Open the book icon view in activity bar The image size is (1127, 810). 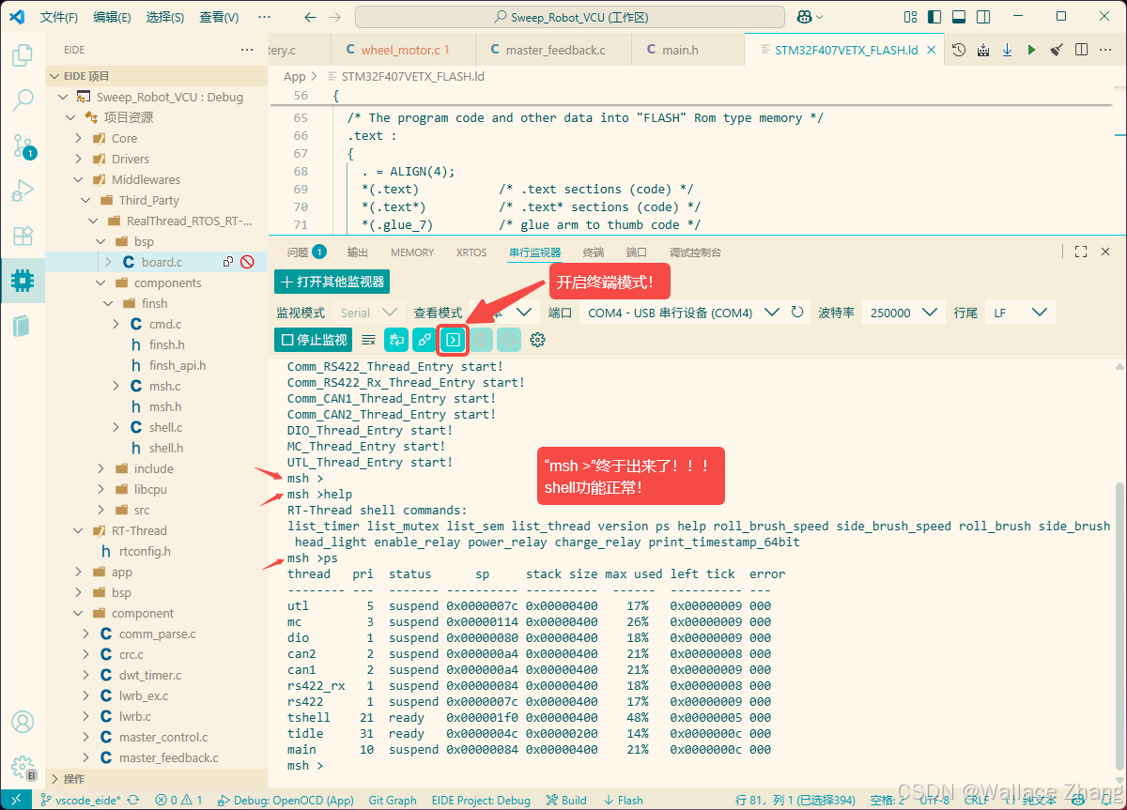click(23, 326)
